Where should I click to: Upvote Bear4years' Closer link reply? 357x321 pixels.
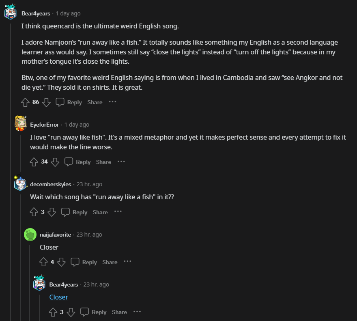[53, 312]
